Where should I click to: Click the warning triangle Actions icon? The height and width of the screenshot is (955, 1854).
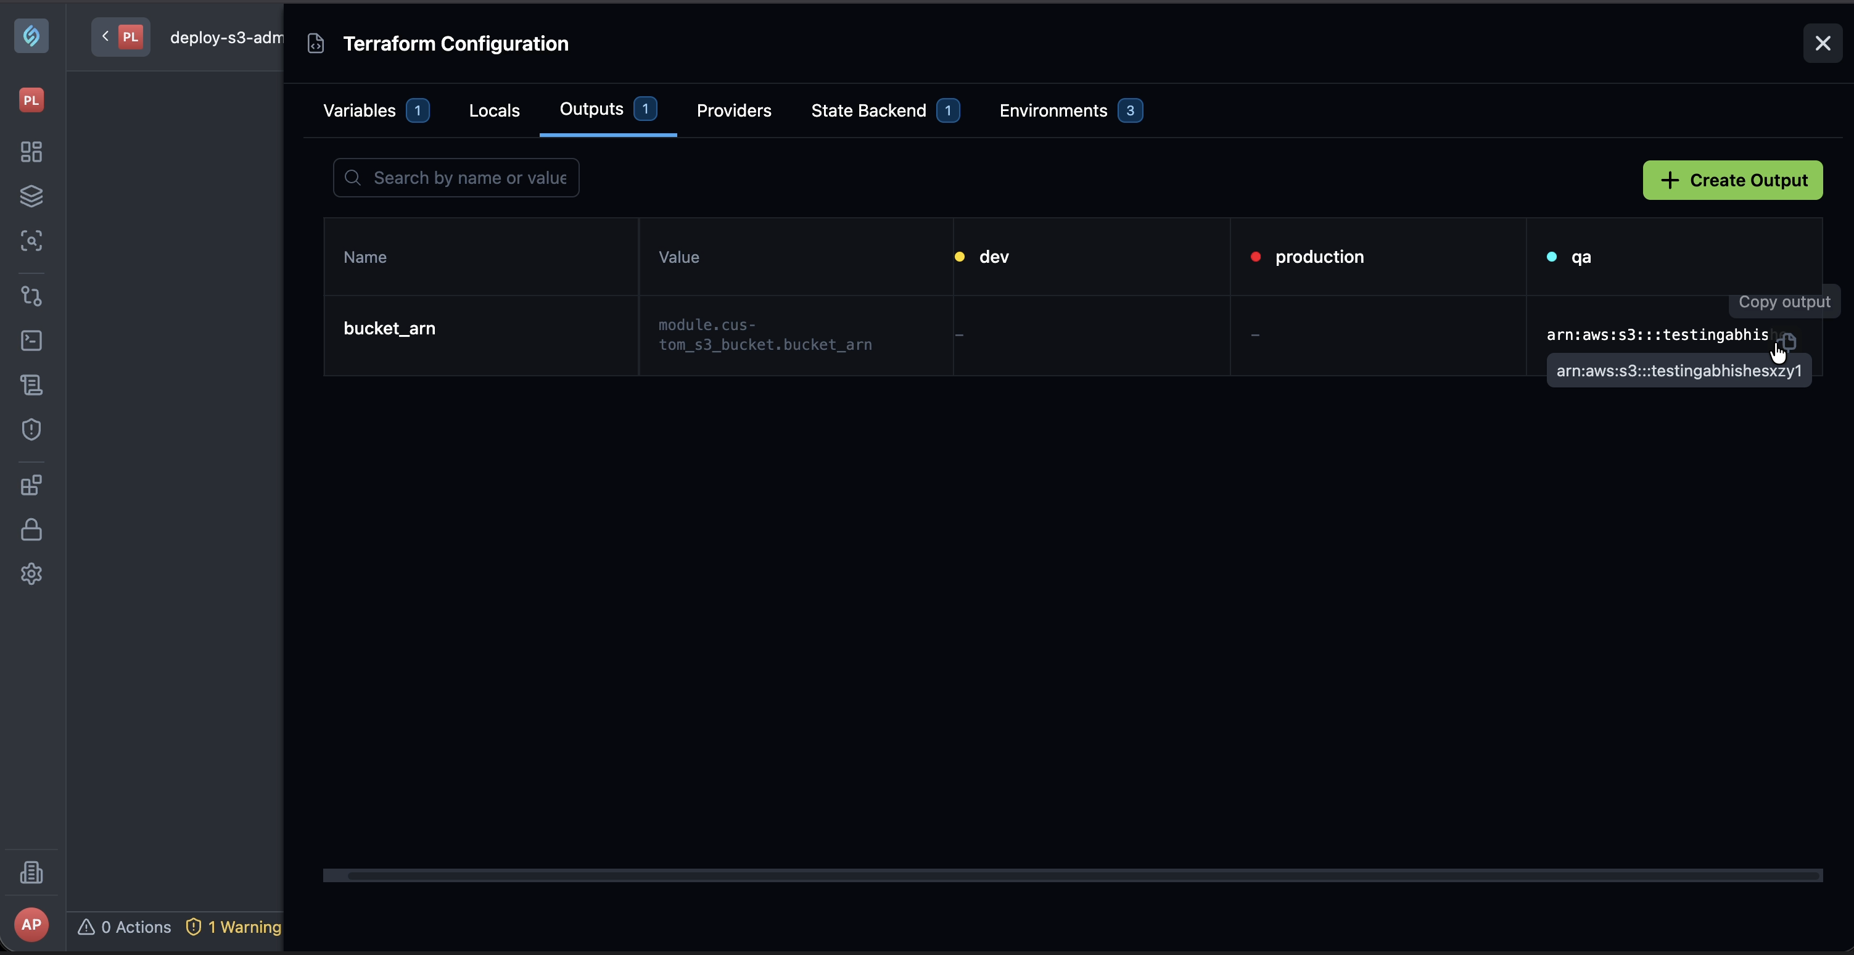pyautogui.click(x=86, y=927)
